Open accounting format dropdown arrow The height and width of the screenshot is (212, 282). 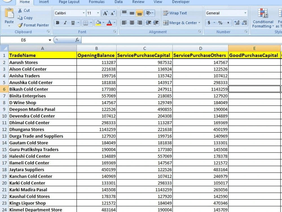pyautogui.click(x=214, y=23)
